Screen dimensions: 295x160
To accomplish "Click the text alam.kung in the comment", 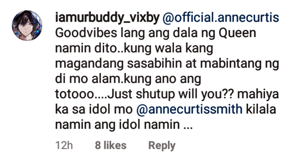I will tap(122, 79).
